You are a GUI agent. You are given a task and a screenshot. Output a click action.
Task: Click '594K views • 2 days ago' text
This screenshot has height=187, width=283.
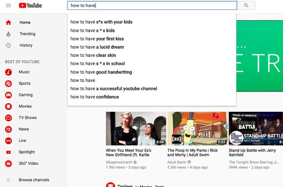tap(249, 167)
